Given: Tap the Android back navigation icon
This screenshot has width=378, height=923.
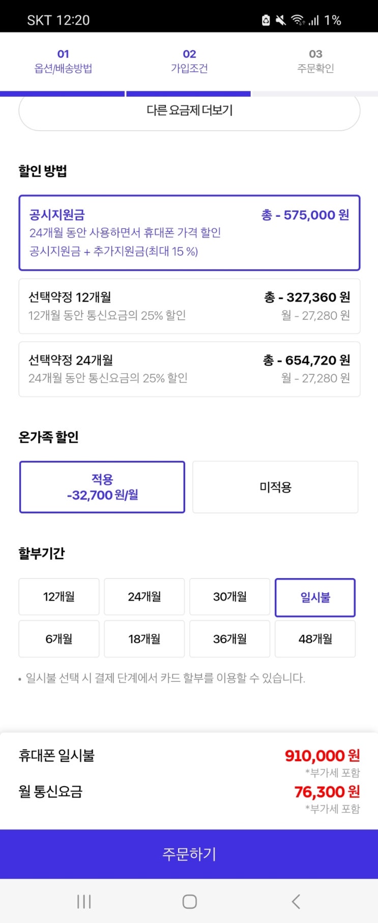Looking at the screenshot, I should point(296,901).
